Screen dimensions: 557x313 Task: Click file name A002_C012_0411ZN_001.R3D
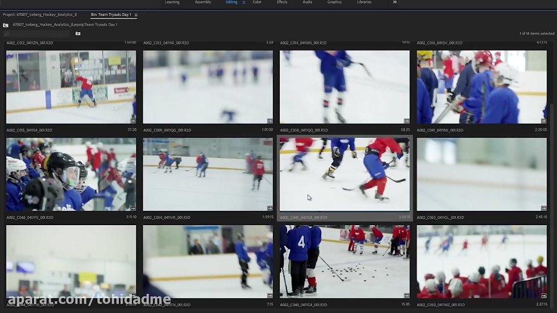(30, 43)
